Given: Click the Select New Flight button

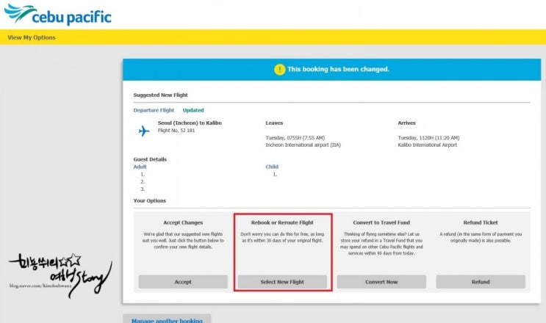Looking at the screenshot, I should click(x=282, y=282).
